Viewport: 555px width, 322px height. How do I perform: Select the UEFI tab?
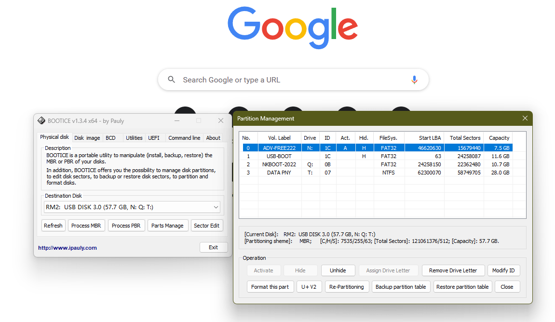click(x=154, y=138)
